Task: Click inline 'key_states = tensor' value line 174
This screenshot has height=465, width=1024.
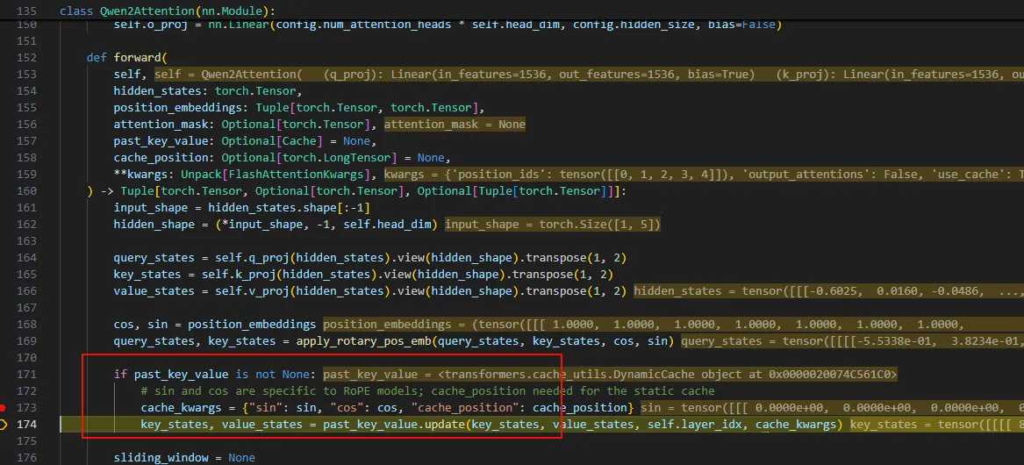Action: 936,426
